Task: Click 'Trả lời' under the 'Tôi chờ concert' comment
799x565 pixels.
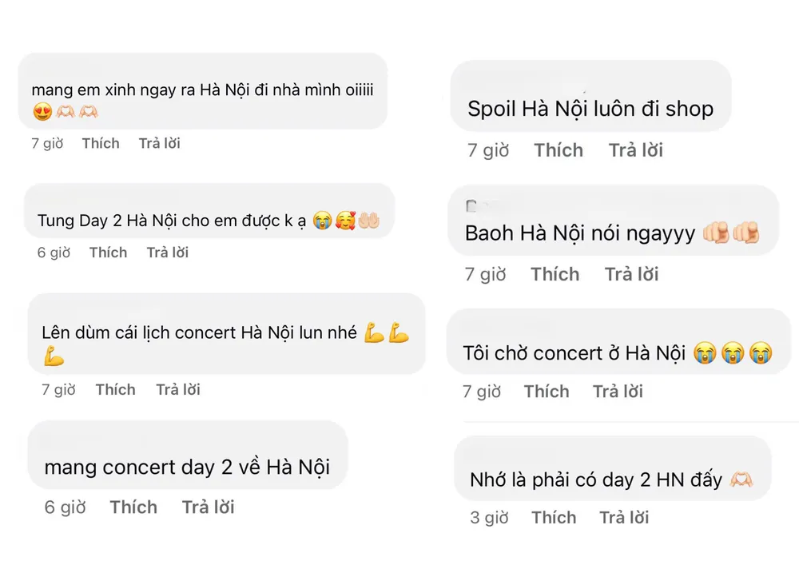Action: [x=617, y=392]
